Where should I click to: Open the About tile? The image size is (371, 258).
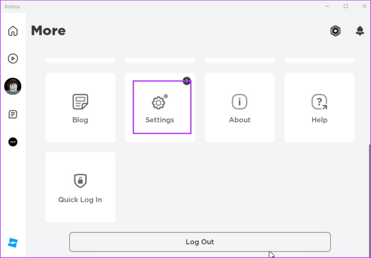click(x=239, y=108)
